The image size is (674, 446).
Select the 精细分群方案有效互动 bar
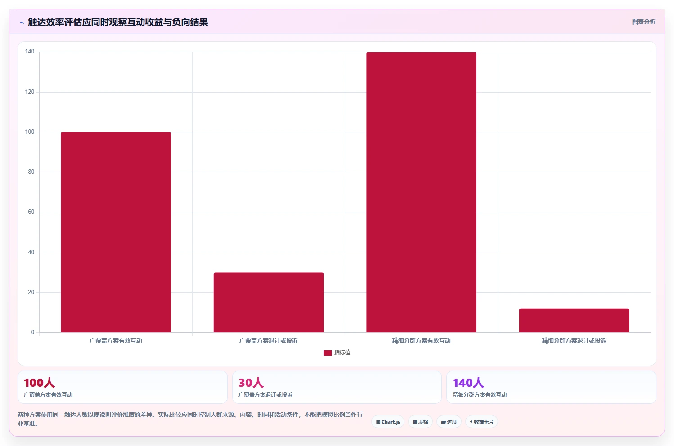click(x=421, y=192)
